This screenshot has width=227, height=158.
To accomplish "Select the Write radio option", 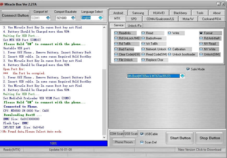I will point(176,33).
